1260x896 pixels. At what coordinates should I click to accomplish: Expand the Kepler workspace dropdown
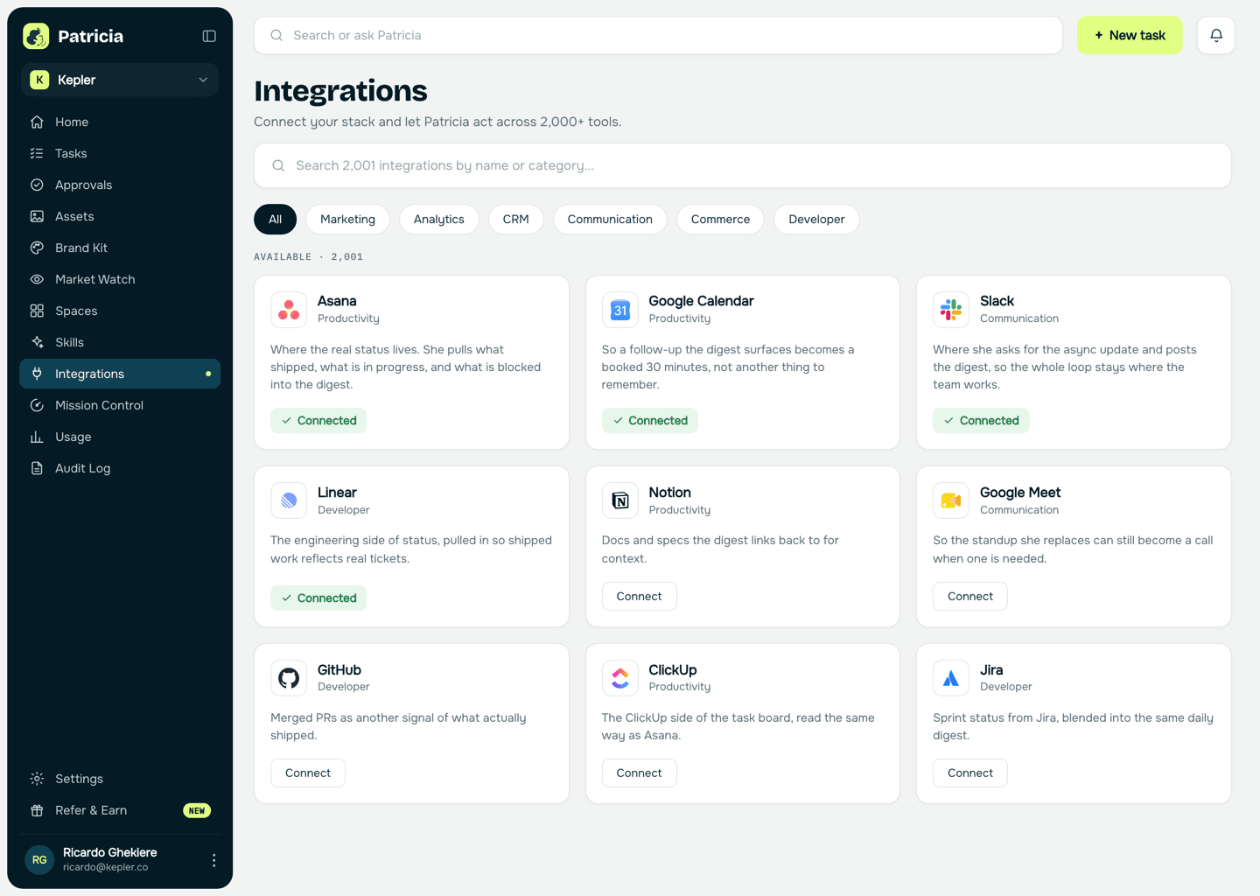tap(120, 80)
